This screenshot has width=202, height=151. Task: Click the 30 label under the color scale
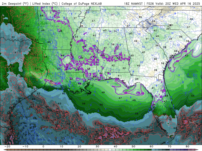pos(97,146)
